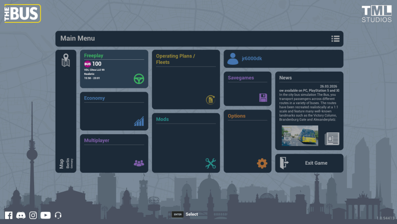Open the Multiplayer menu tile
The height and width of the screenshot is (224, 397).
114,153
